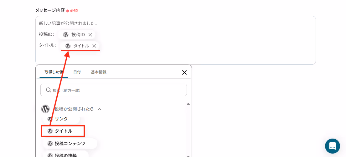
Task: Remove the タイトル tag from message
Action: pos(94,46)
